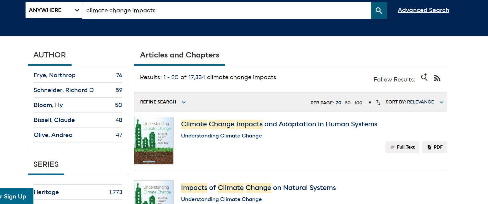Filter by the Heritage series
The image size is (488, 204).
[x=46, y=192]
